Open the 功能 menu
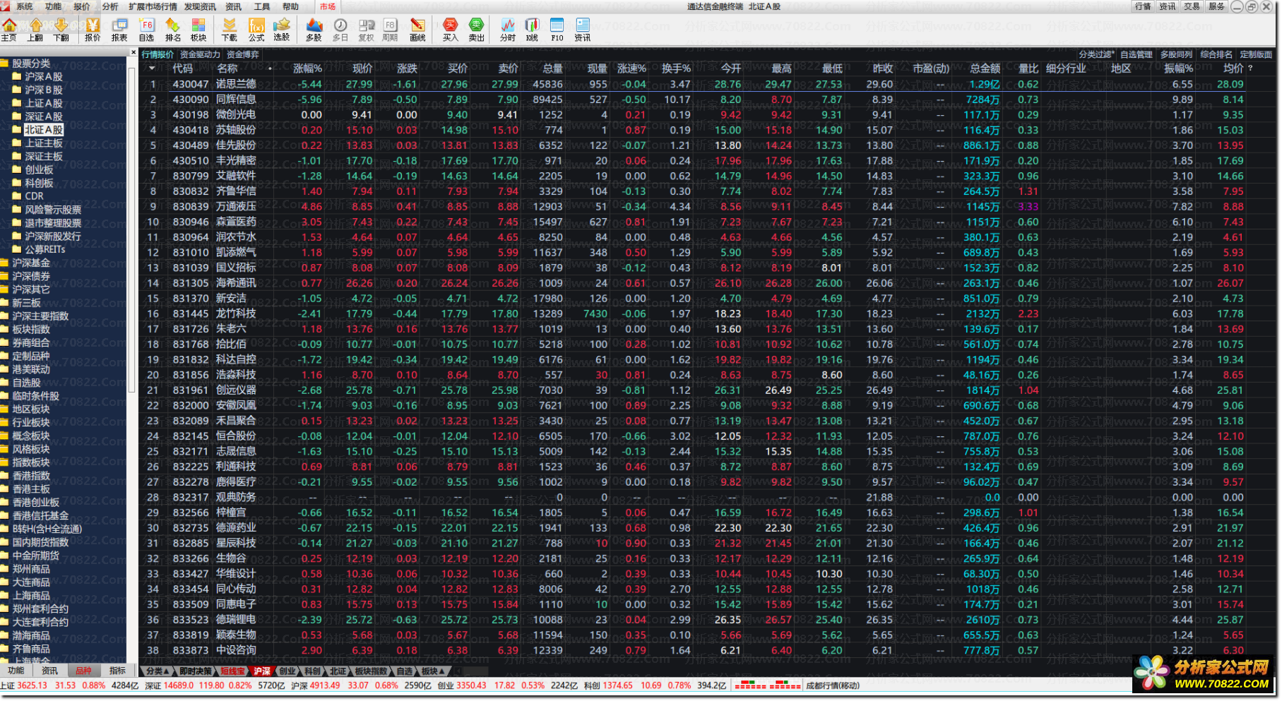 pos(53,6)
